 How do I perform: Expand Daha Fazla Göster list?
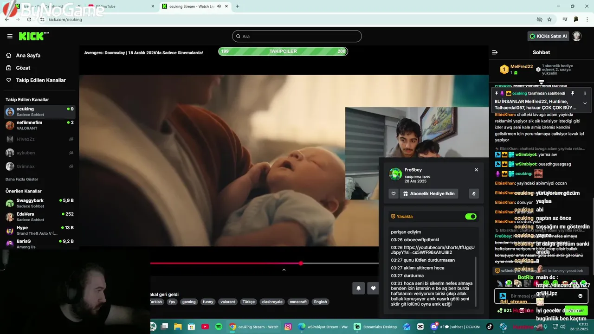tap(22, 179)
